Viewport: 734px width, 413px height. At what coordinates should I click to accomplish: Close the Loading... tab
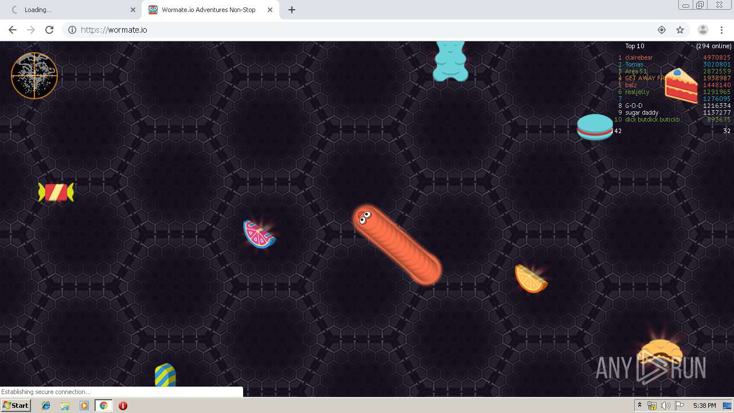point(133,10)
